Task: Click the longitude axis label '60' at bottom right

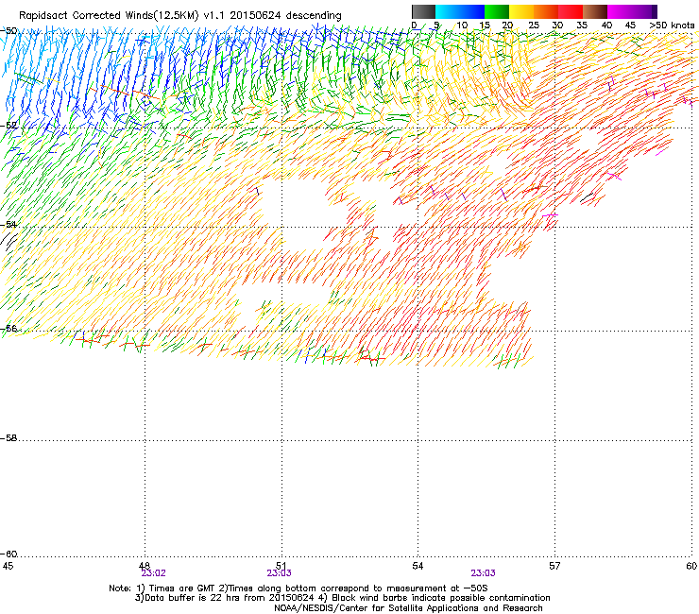Action: (691, 566)
